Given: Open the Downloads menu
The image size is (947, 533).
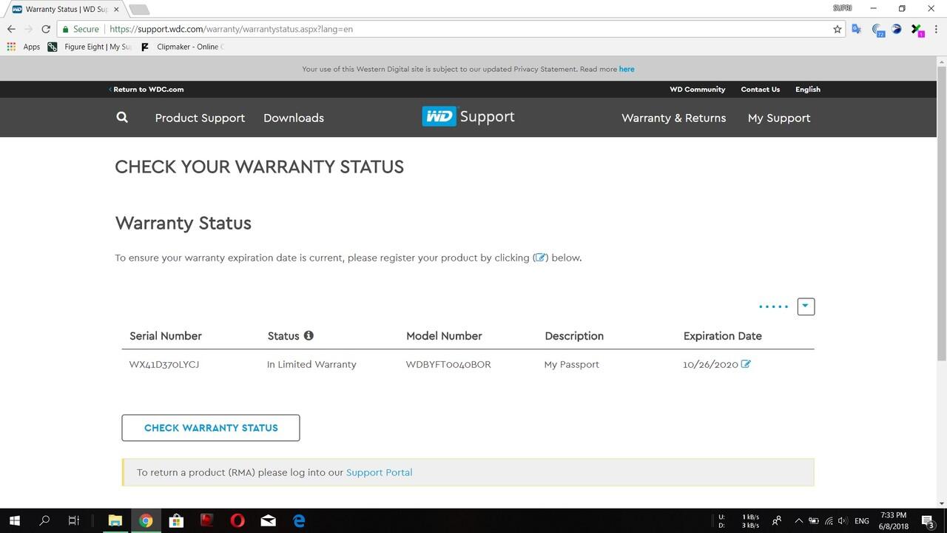Looking at the screenshot, I should point(294,118).
